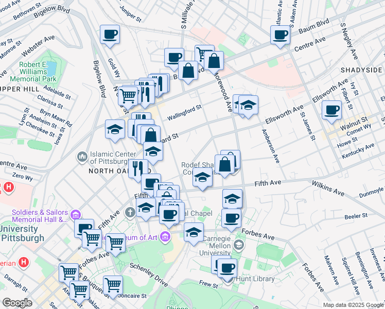Open the coffee cup marker south of S Millvale
The height and width of the screenshot is (309, 385).
(x=174, y=58)
